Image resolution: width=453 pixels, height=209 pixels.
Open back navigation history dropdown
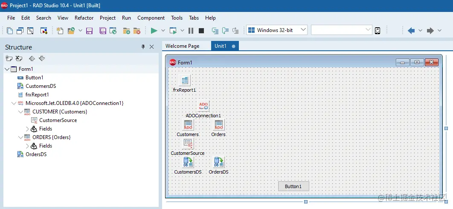420,31
